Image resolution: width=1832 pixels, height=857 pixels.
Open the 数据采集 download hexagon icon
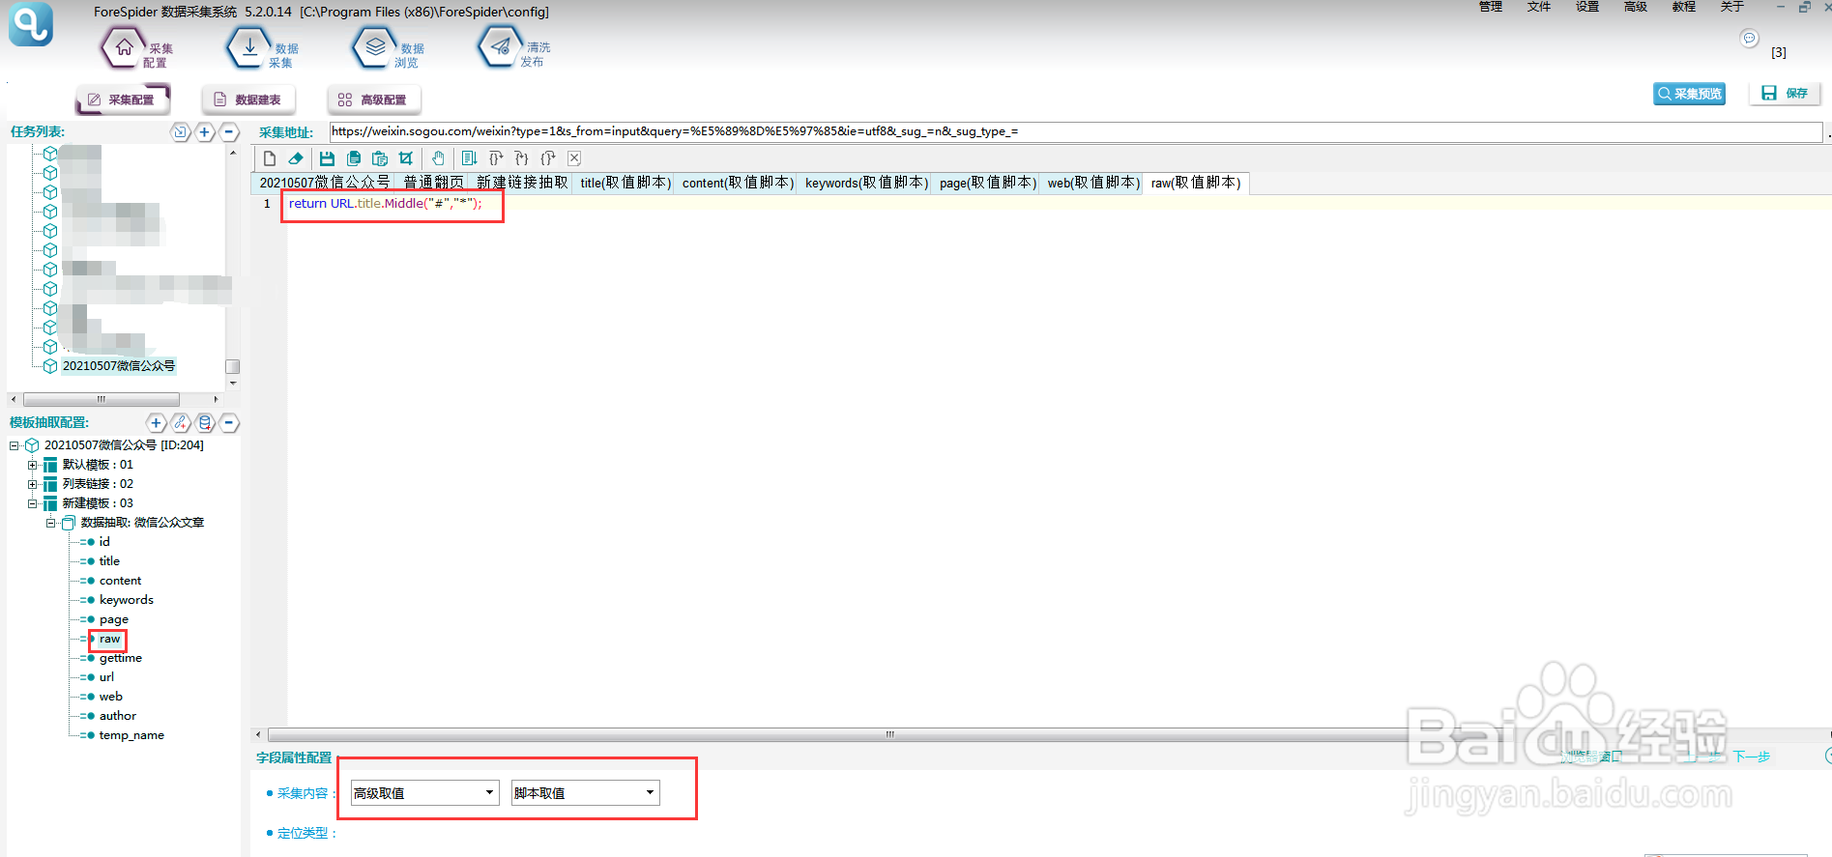(249, 47)
